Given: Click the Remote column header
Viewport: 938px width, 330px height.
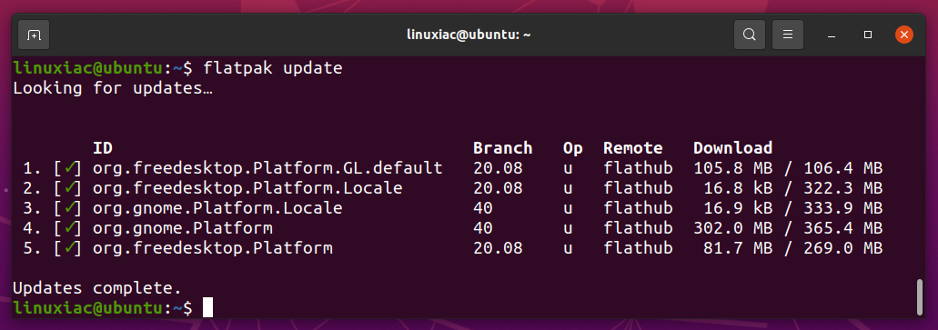Looking at the screenshot, I should click(633, 147).
